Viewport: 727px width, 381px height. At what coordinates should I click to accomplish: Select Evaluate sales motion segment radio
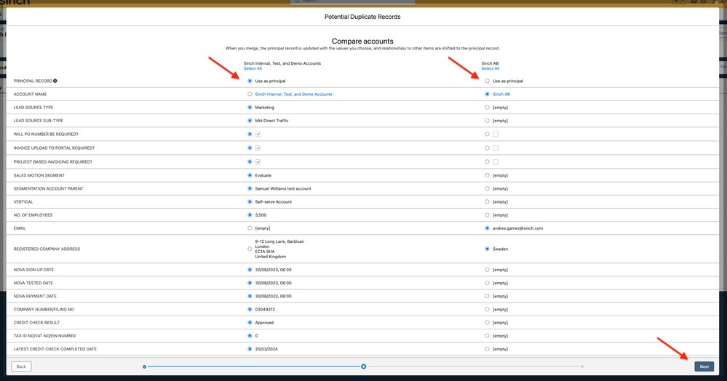(x=250, y=176)
